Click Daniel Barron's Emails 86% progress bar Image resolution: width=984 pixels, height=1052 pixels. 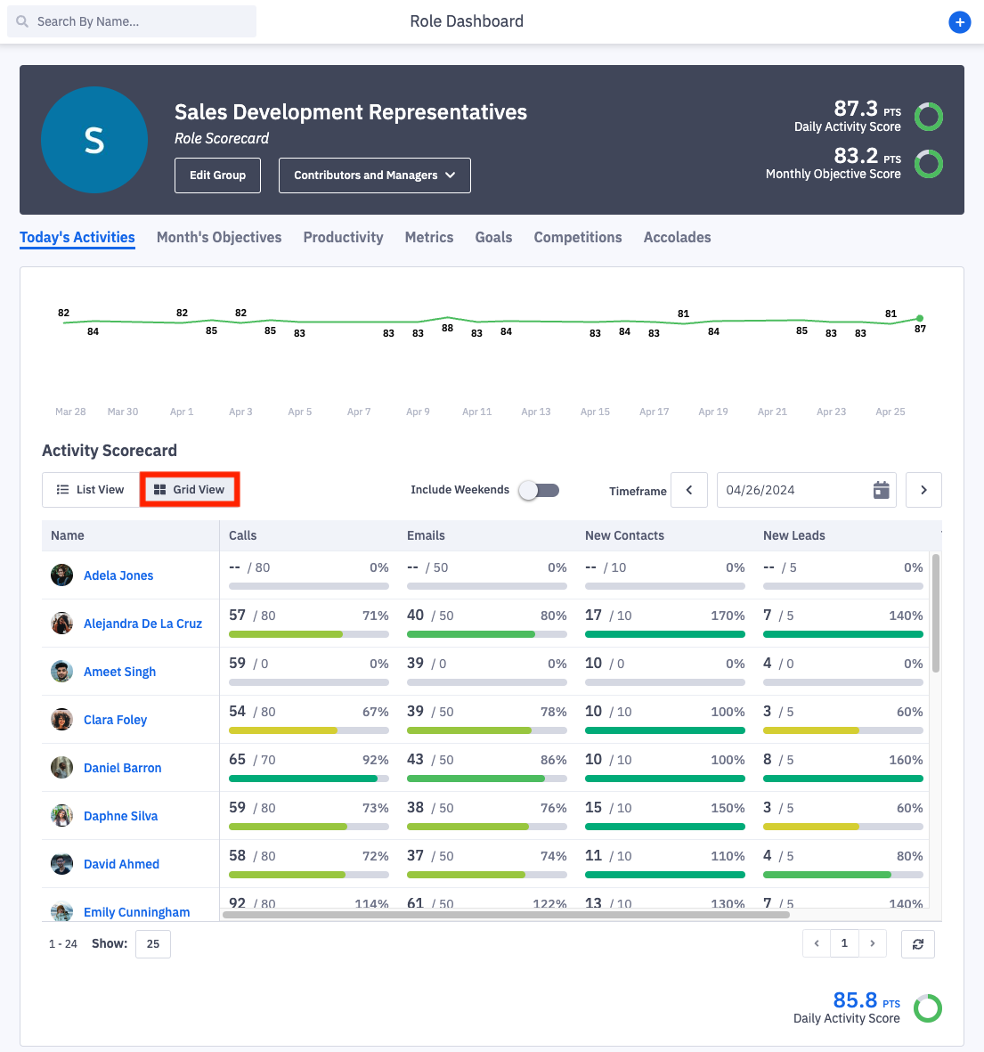487,779
